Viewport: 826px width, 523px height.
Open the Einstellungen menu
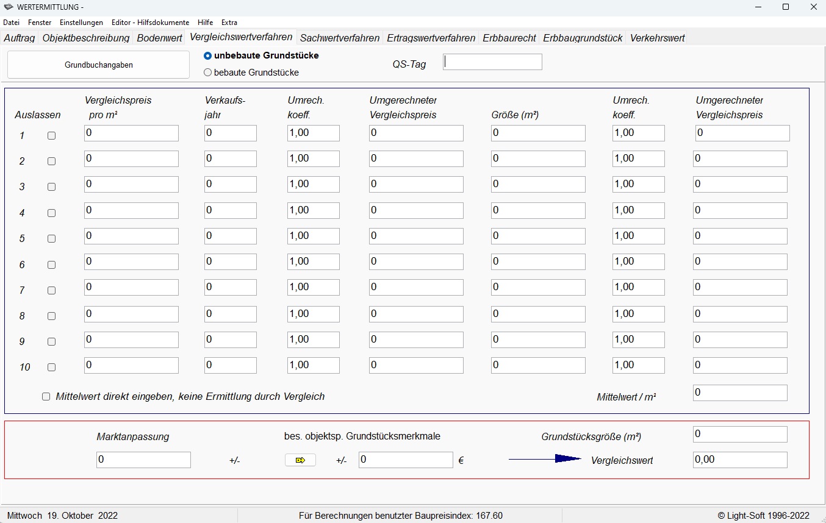[81, 23]
